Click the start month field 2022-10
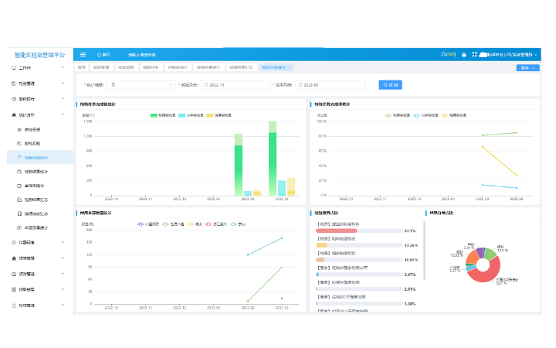This screenshot has height=348, width=556. pyautogui.click(x=236, y=85)
